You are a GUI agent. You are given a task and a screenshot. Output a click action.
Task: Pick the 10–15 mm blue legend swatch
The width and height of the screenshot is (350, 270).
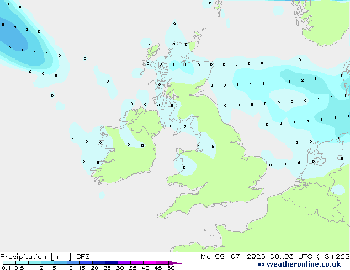pos(73,263)
